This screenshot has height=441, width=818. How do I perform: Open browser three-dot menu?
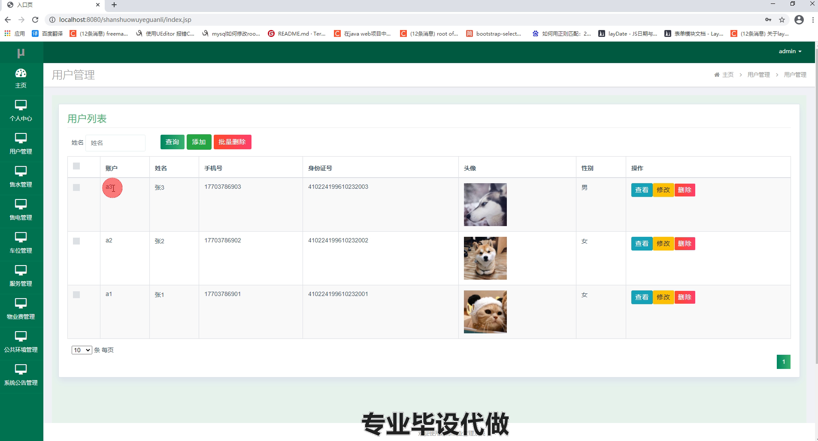click(813, 20)
